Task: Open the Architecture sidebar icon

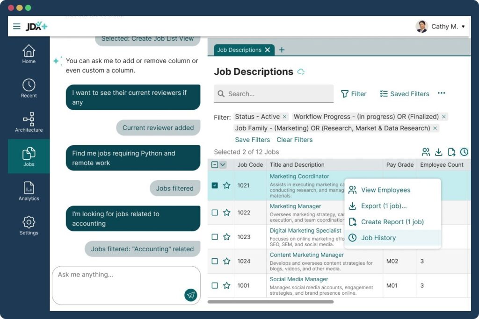Action: [29, 122]
